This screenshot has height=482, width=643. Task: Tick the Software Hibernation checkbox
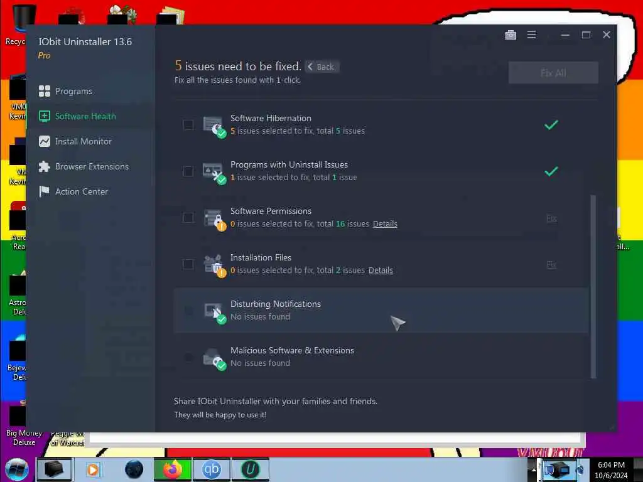pos(188,125)
